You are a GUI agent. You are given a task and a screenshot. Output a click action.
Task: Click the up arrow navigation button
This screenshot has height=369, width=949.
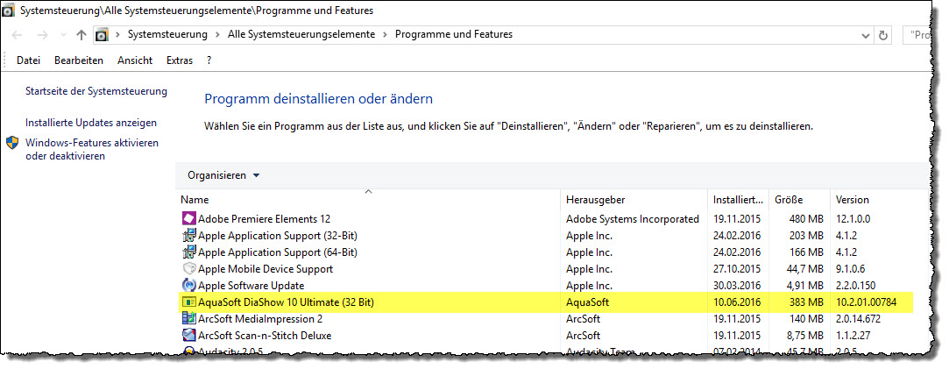(x=81, y=35)
